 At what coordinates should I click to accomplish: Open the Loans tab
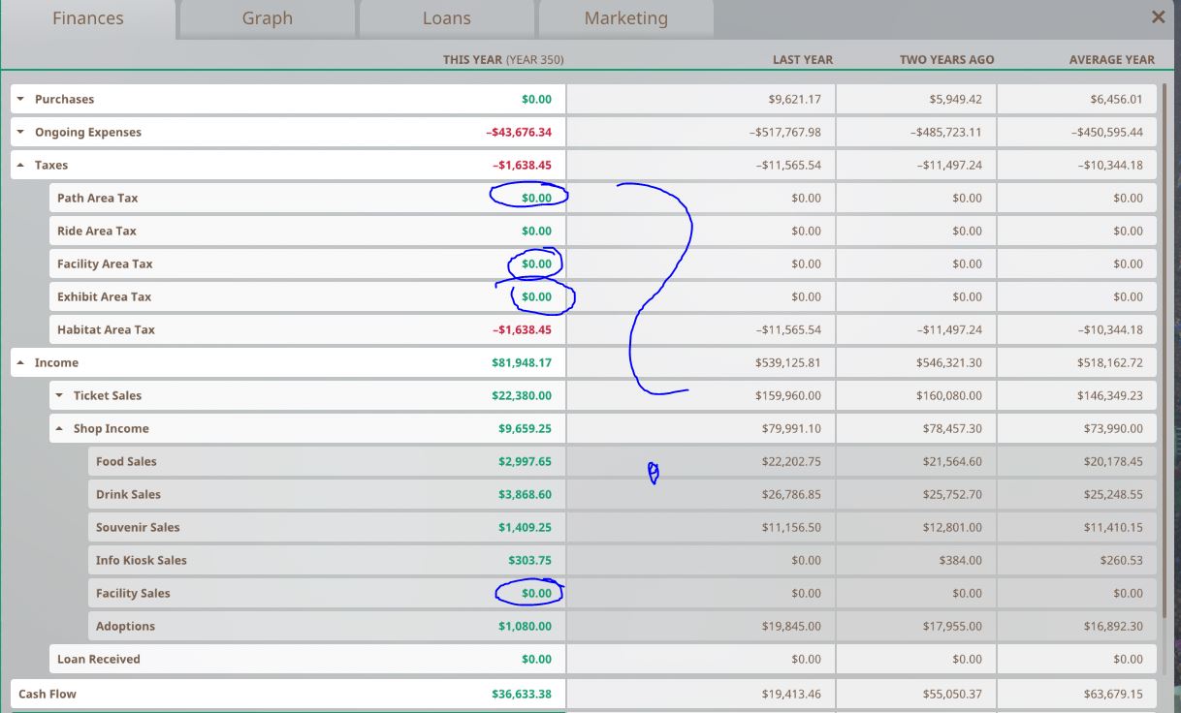coord(447,18)
